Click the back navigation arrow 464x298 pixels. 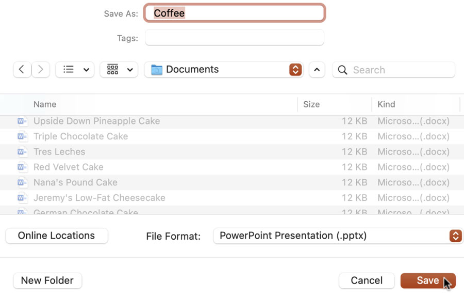coord(22,70)
